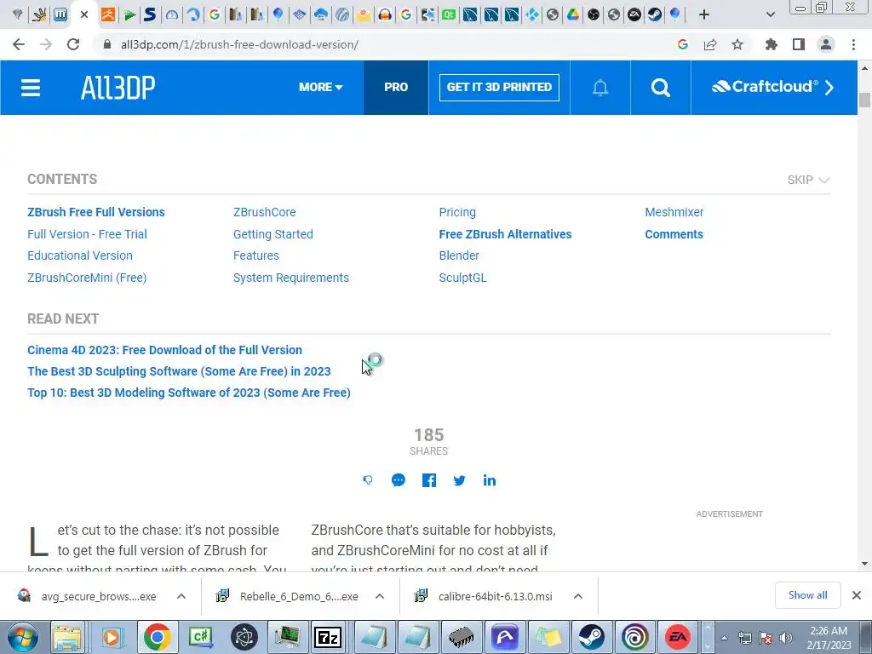Jump to ZBrushCoreMini (Free) section
This screenshot has height=654, width=872.
87,278
